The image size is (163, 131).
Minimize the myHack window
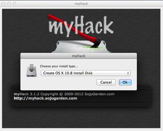(x=9, y=4)
